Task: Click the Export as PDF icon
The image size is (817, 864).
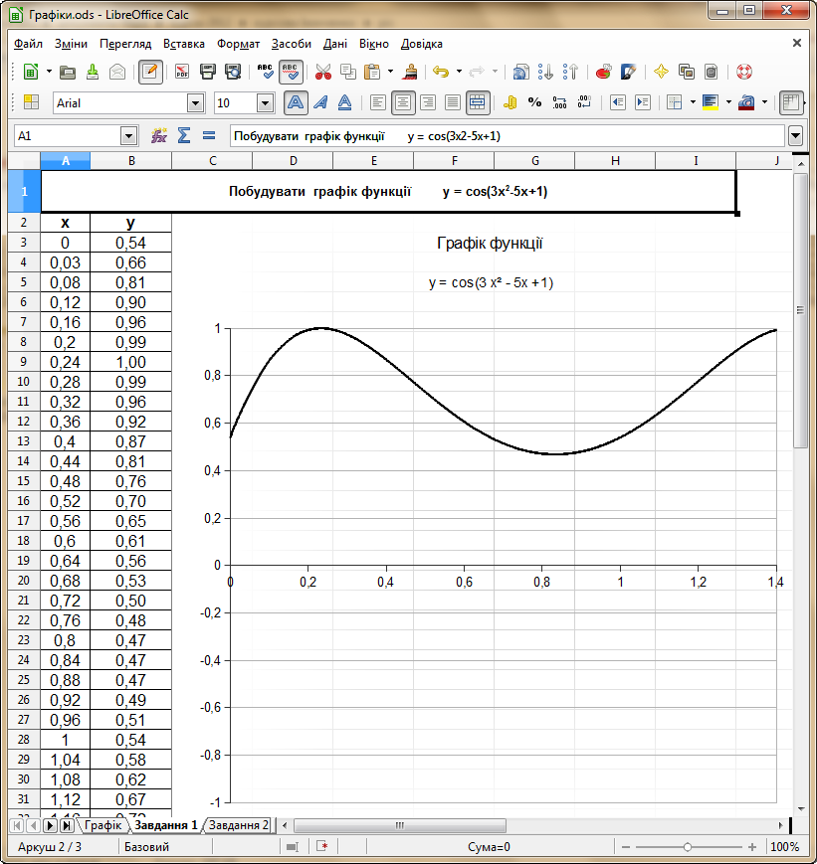Action: (x=182, y=72)
